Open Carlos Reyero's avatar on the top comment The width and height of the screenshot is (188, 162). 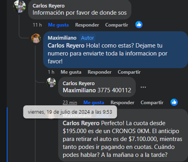19,6
